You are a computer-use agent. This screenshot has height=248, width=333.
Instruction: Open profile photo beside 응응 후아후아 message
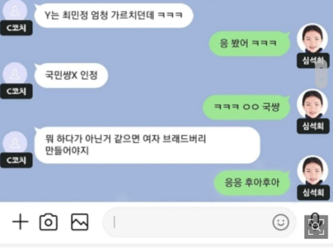click(x=312, y=171)
